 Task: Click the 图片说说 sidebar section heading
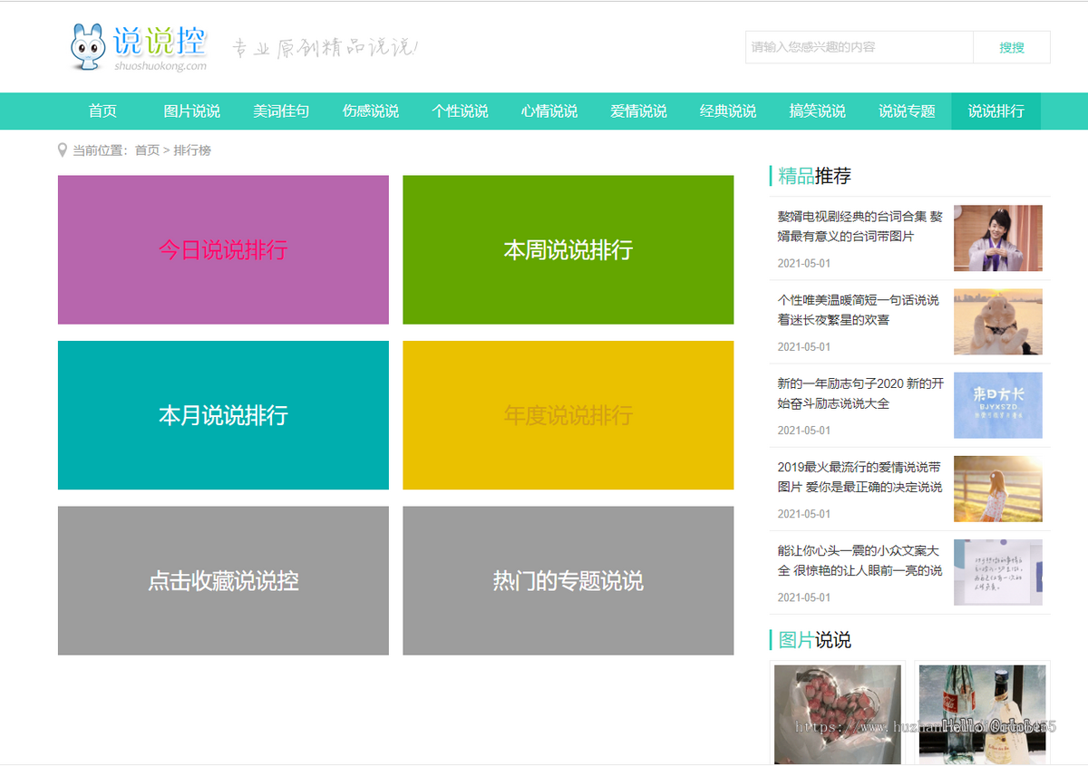[x=814, y=640]
